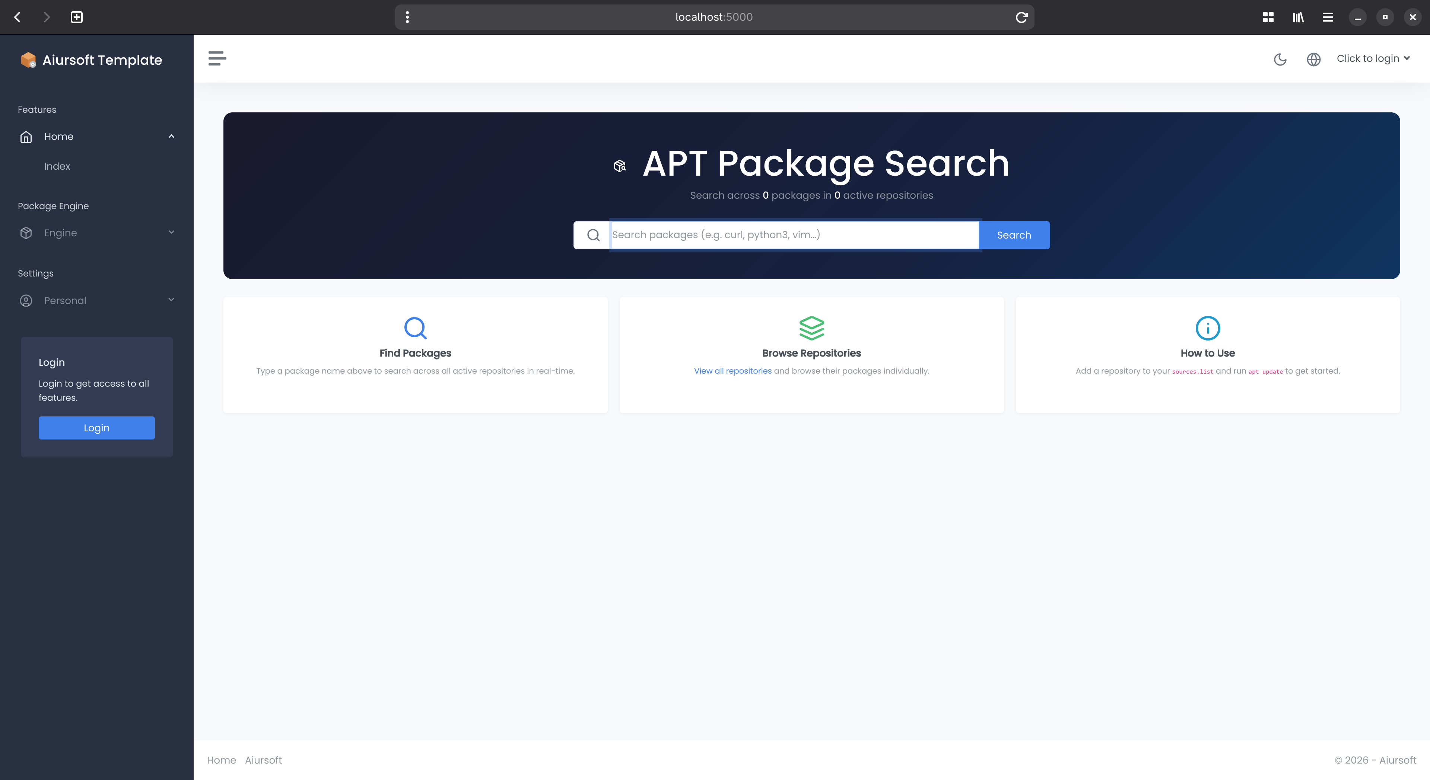Click the Aiursoft Template brand title
This screenshot has height=780, width=1430.
point(102,60)
